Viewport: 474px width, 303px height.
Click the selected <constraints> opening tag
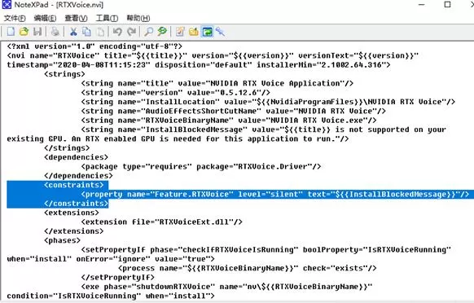tap(74, 185)
